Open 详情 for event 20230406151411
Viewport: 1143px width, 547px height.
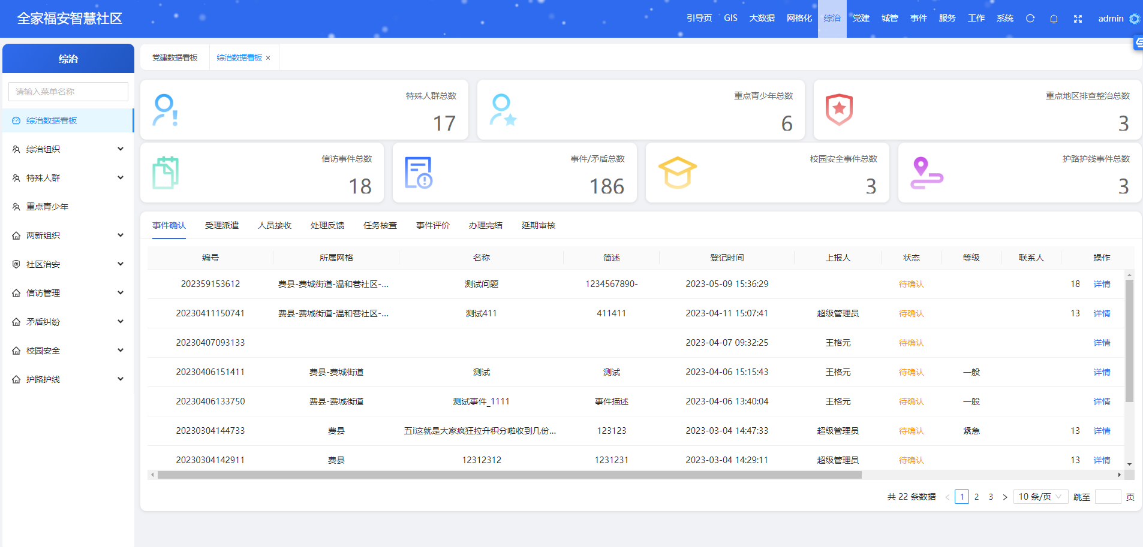click(x=1102, y=372)
